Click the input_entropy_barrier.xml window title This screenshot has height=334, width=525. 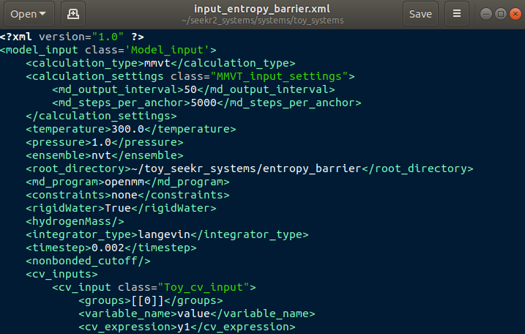point(262,9)
